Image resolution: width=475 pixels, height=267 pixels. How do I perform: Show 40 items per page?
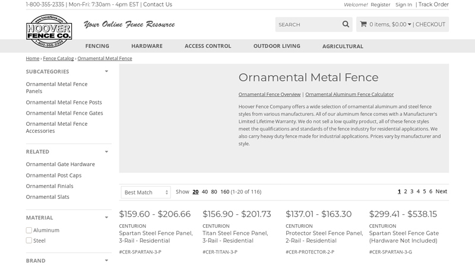pos(205,192)
